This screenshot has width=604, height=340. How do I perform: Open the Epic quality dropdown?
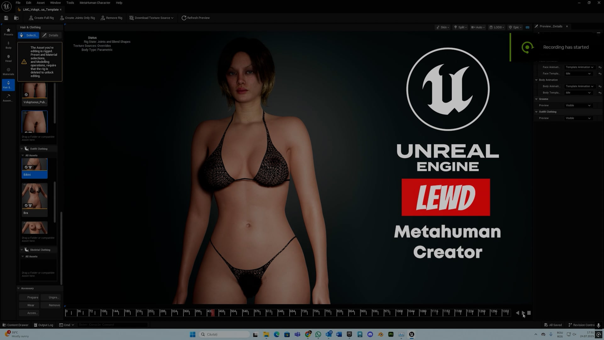pos(515,27)
